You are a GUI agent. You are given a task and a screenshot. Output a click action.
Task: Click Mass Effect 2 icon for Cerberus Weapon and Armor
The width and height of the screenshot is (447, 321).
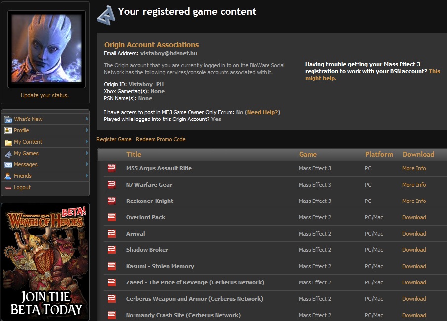[111, 298]
